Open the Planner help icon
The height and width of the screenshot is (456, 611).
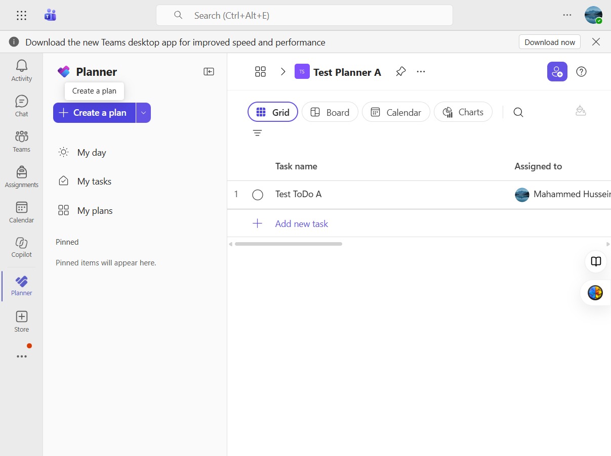click(582, 72)
